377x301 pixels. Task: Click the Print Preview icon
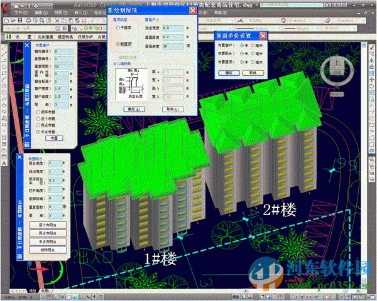pyautogui.click(x=35, y=21)
